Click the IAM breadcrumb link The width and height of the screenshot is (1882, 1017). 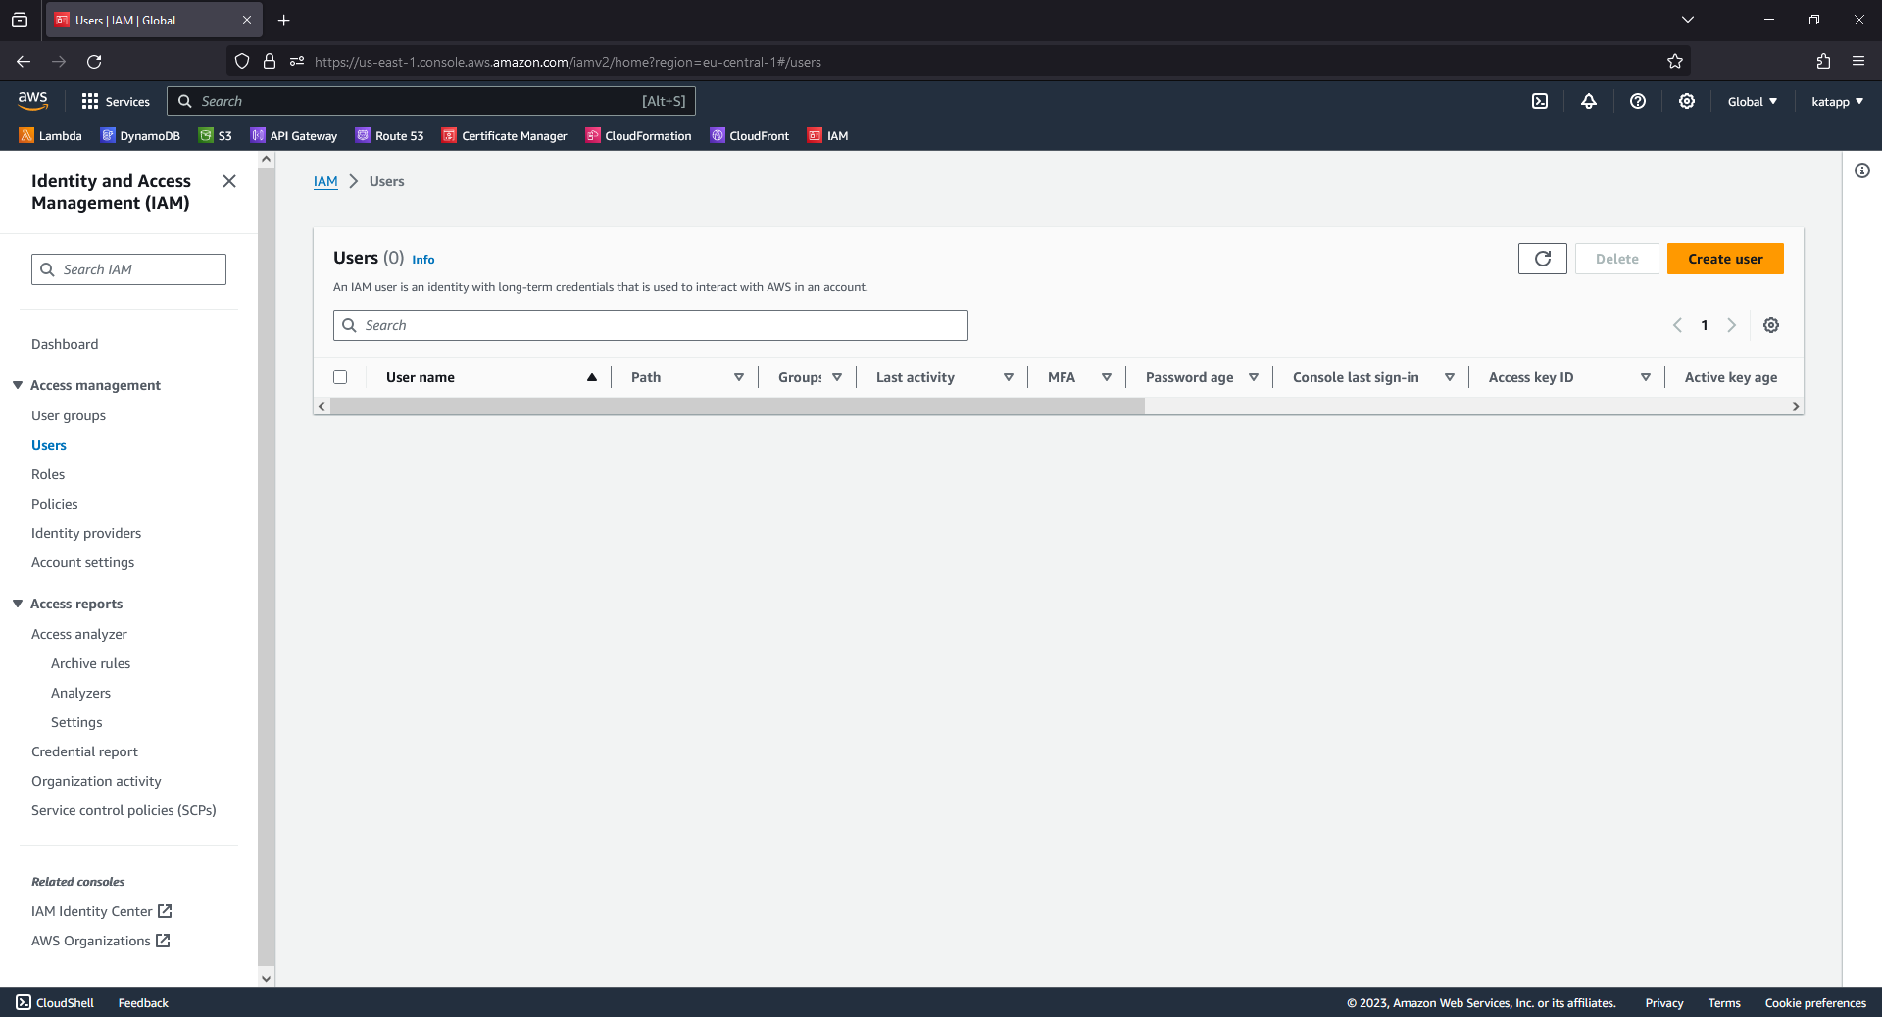click(325, 181)
